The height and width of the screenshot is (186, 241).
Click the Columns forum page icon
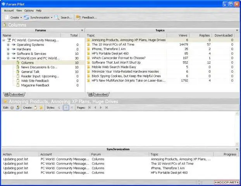18,63
